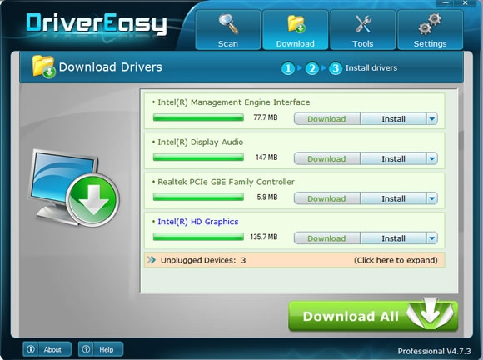
Task: Open dropdown arrow for Intel HD Graphics
Action: point(432,238)
